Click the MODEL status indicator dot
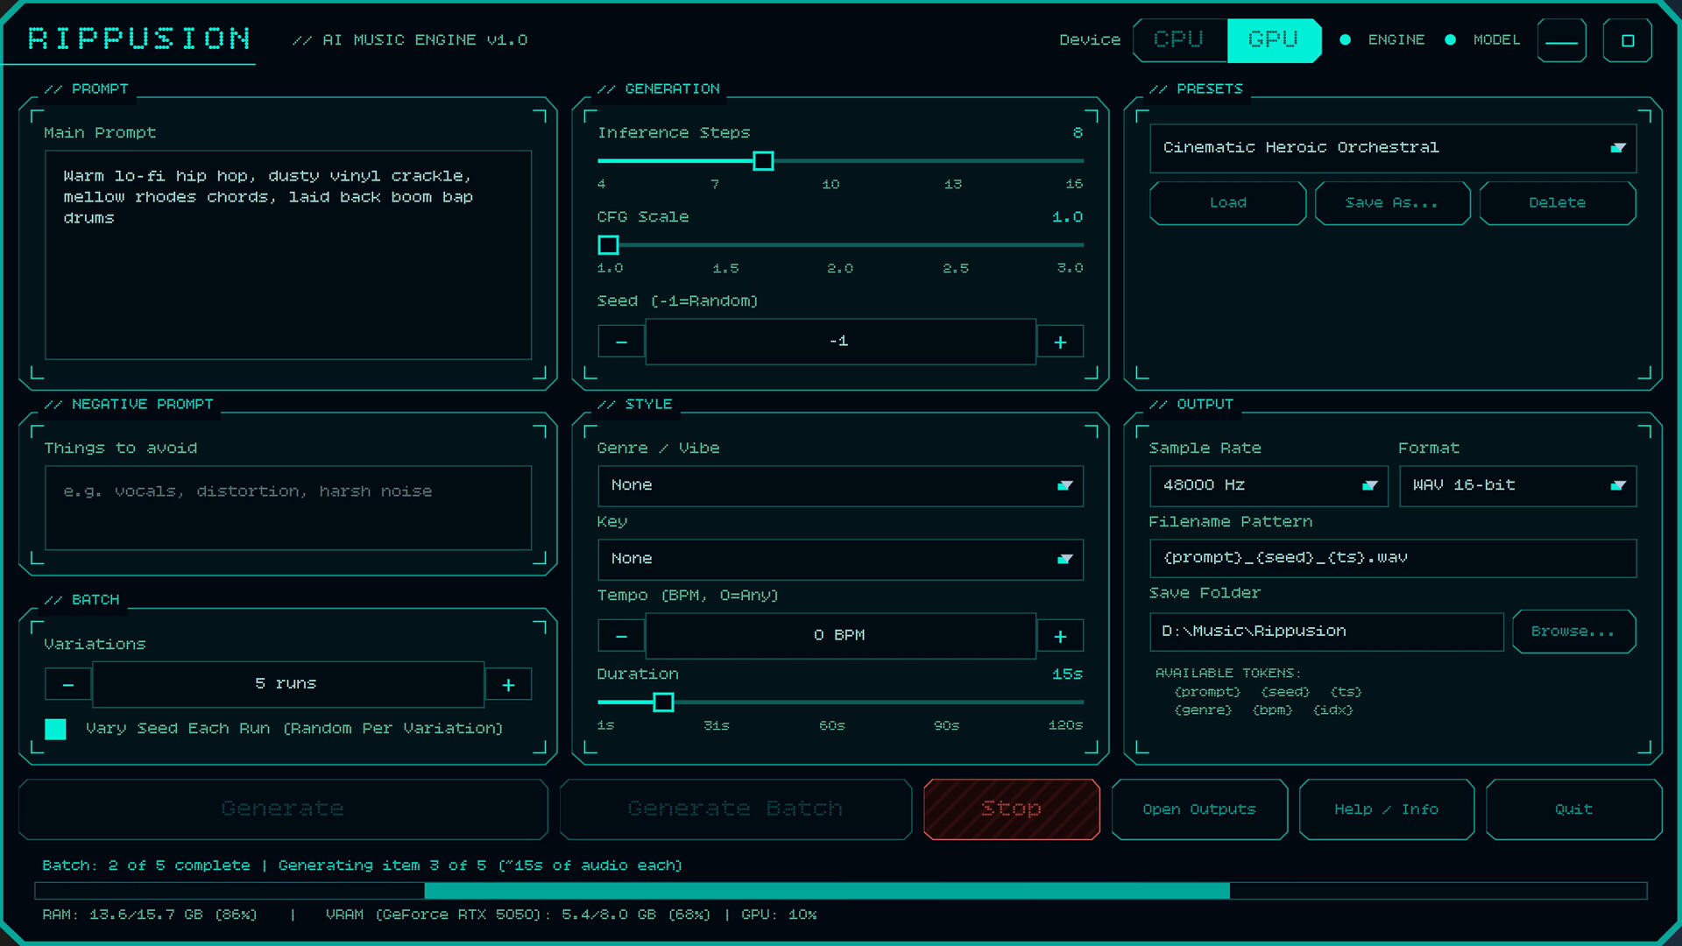The width and height of the screenshot is (1682, 946). click(1451, 39)
